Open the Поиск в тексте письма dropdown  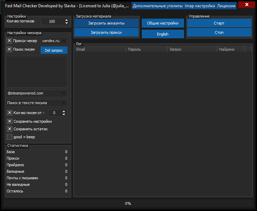click(x=37, y=103)
